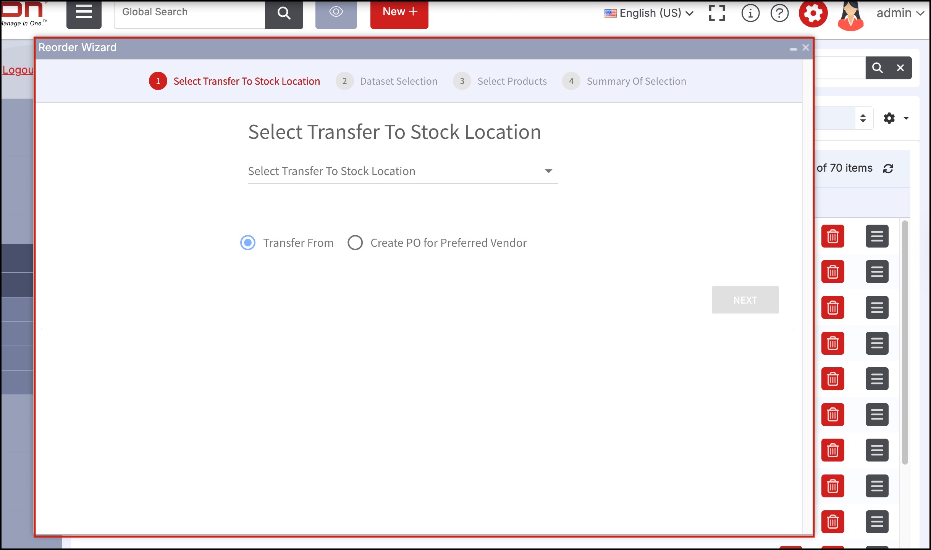Refresh the 70 items list
931x550 pixels.
(x=888, y=168)
